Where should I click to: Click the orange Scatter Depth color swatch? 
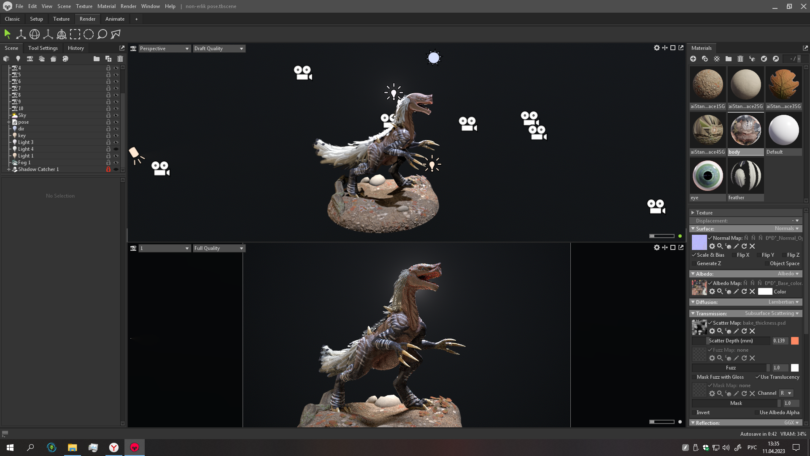(x=795, y=341)
